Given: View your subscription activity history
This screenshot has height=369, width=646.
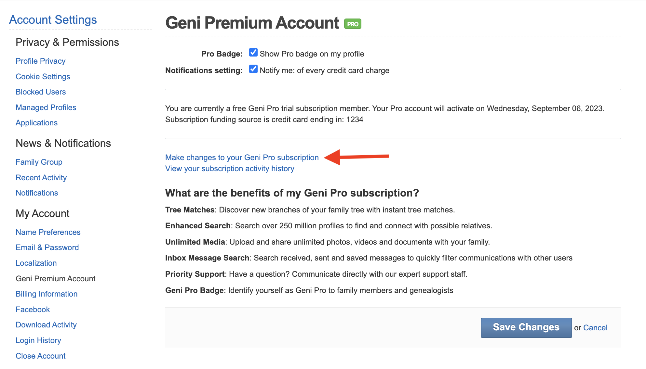Looking at the screenshot, I should [x=230, y=169].
